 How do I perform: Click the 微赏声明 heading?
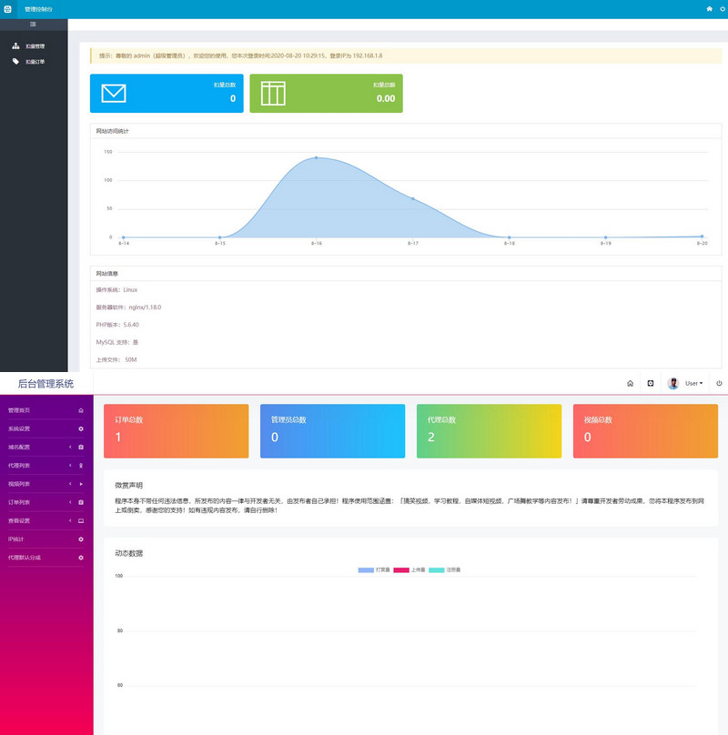(128, 485)
